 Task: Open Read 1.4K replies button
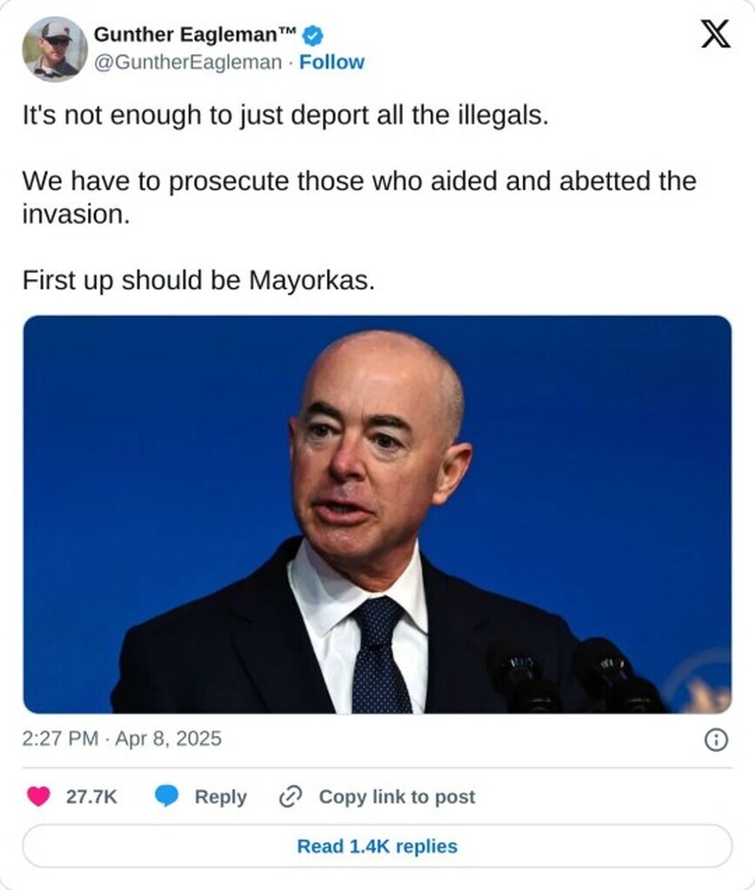(377, 846)
